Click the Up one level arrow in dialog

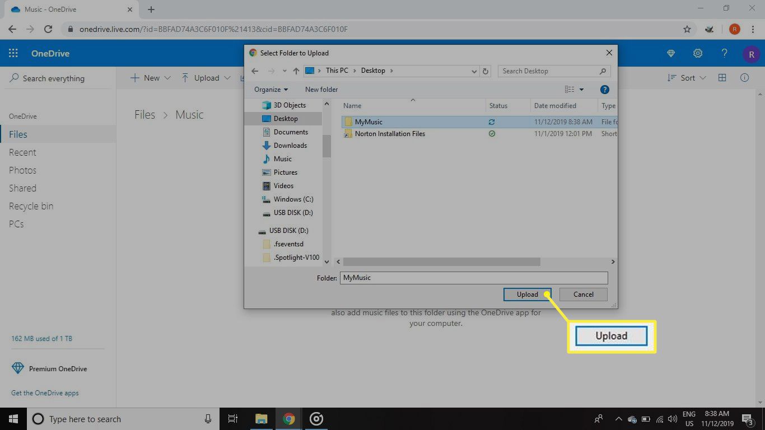pyautogui.click(x=296, y=71)
